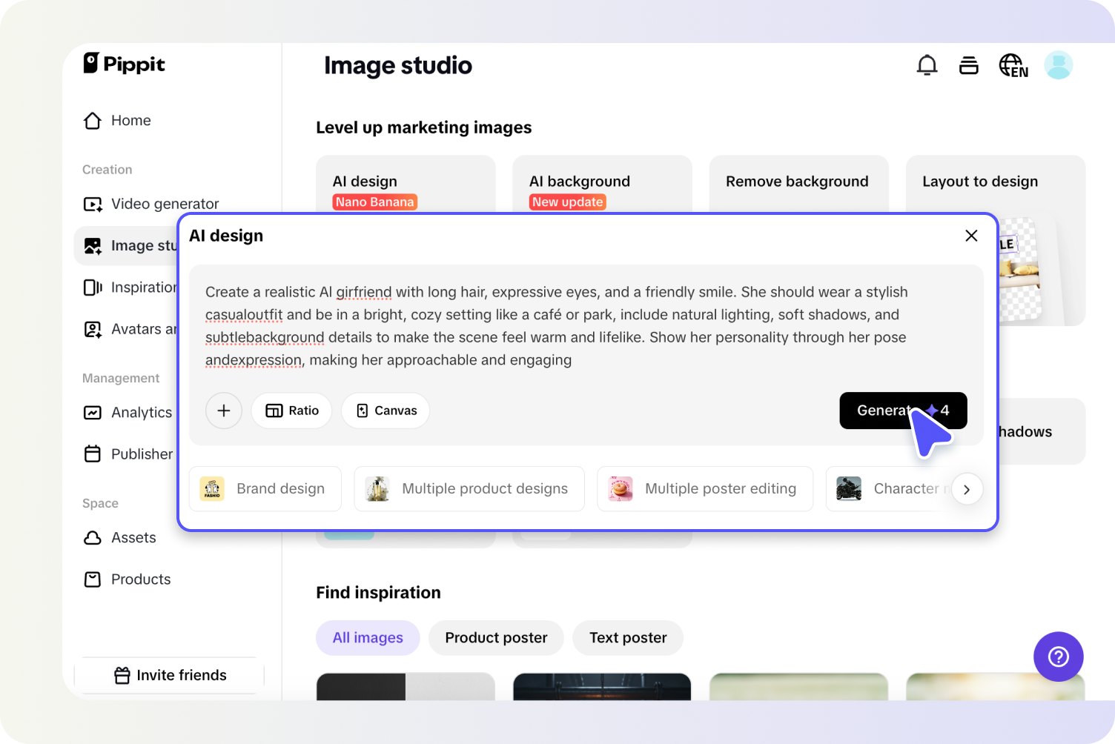
Task: Open the Ratio options
Action: (x=291, y=411)
